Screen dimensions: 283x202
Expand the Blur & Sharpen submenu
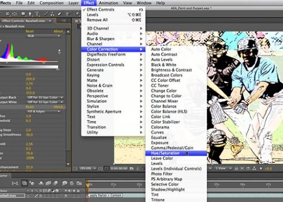[113, 39]
